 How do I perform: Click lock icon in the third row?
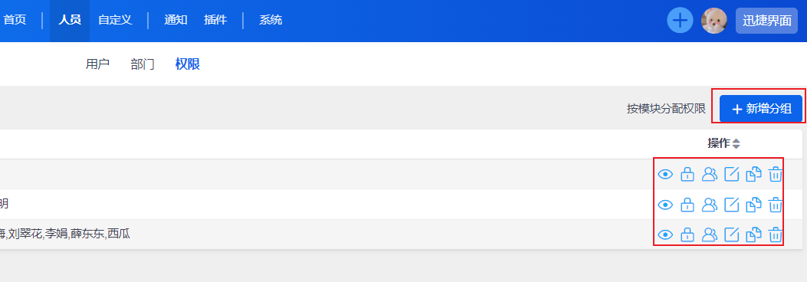[687, 235]
